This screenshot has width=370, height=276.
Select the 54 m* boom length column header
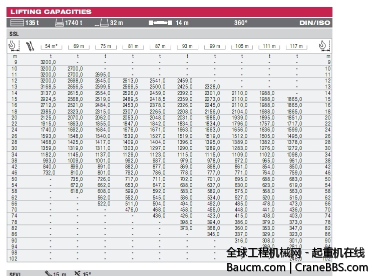coord(51,46)
